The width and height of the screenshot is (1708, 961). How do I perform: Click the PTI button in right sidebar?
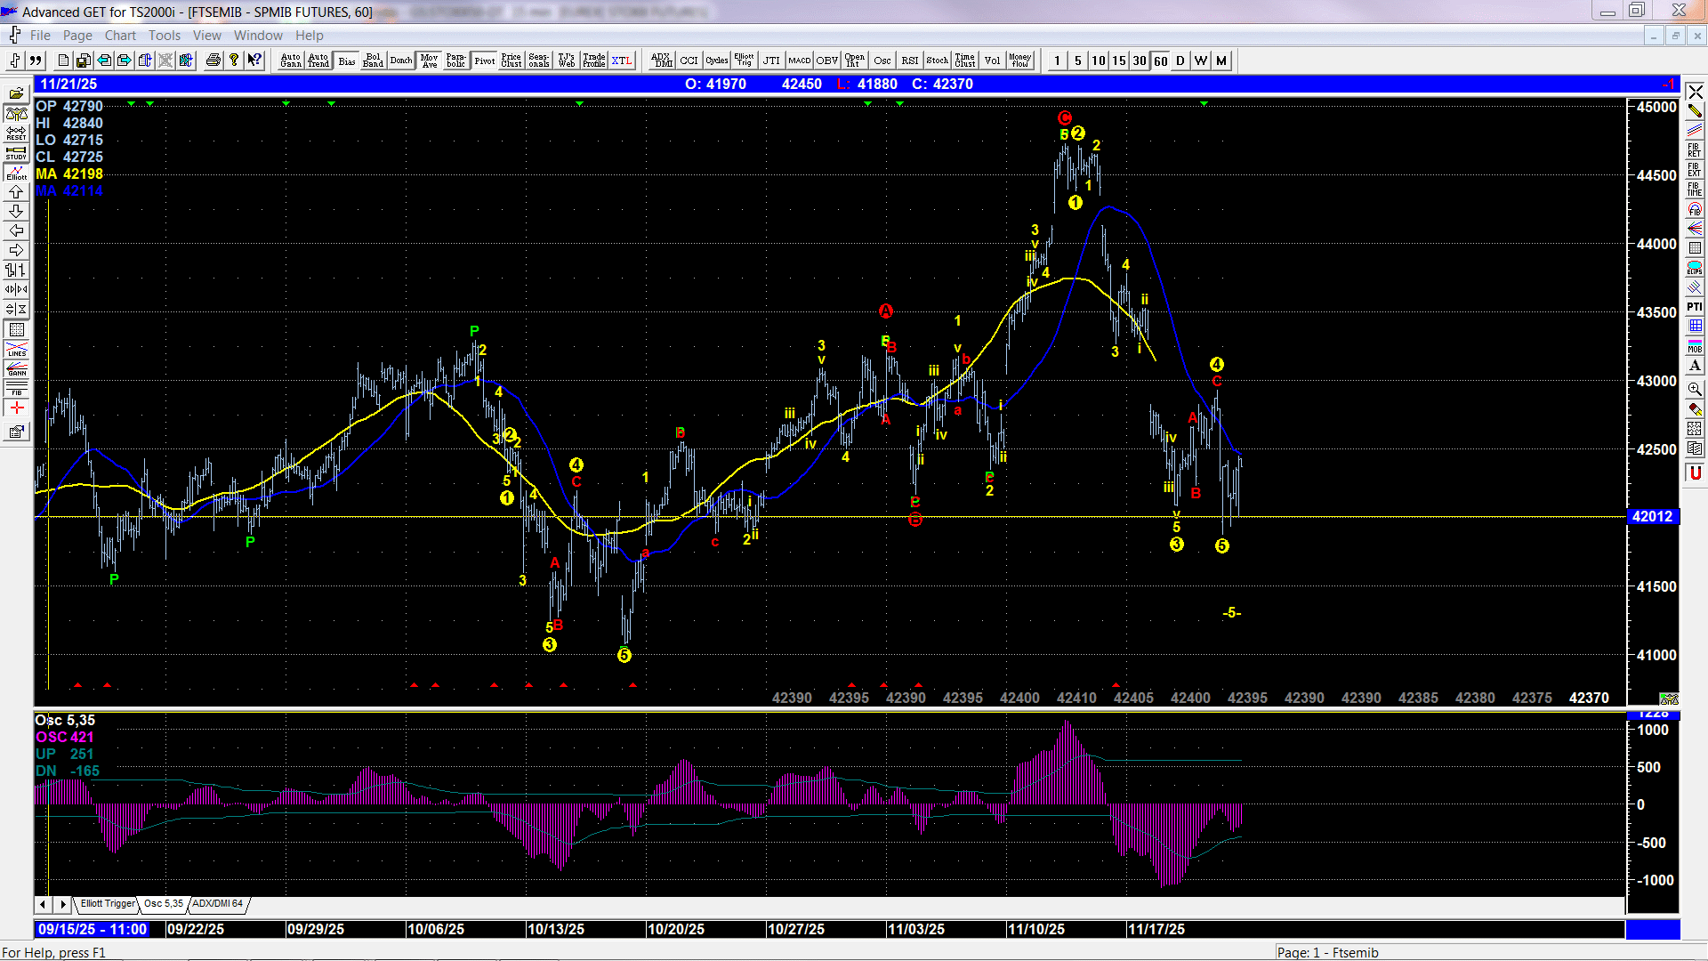1695,307
